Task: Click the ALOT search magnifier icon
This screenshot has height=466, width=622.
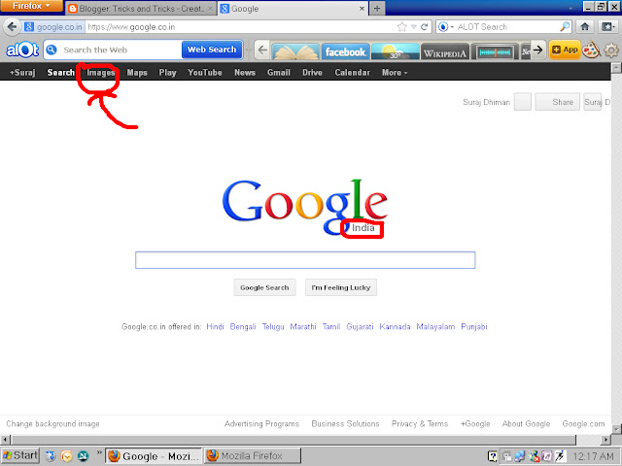Action: pos(565,27)
